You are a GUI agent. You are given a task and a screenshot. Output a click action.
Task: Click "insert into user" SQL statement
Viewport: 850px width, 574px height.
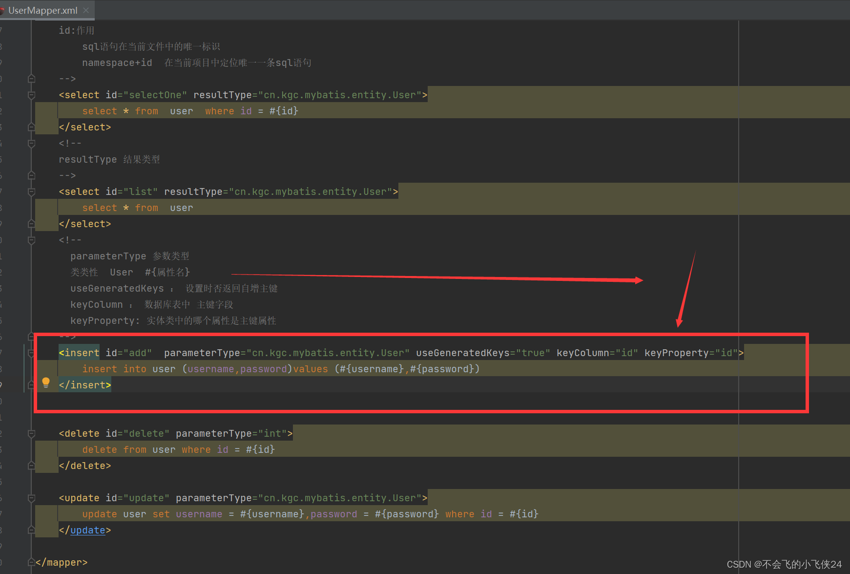pyautogui.click(x=129, y=369)
